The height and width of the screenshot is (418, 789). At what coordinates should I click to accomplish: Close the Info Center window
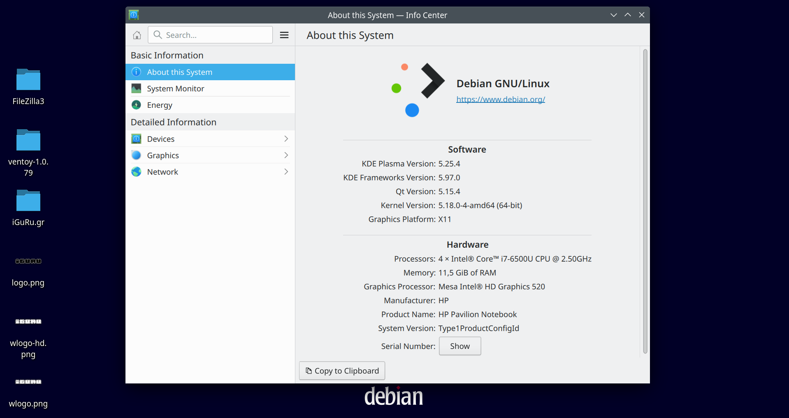click(642, 15)
